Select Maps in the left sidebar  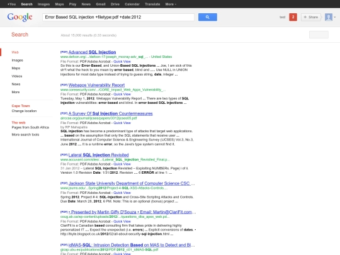pyautogui.click(x=16, y=68)
